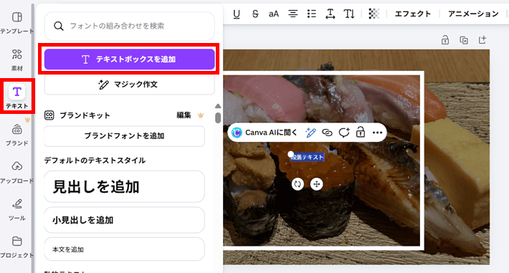This screenshot has width=509, height=273.
Task: Click the move handle below the text
Action: [x=316, y=184]
